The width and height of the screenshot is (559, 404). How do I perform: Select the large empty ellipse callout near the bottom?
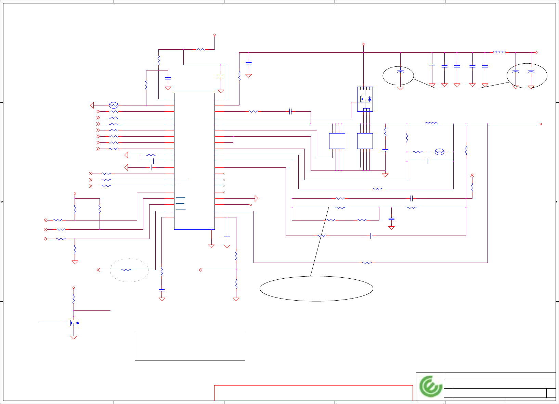(316, 289)
